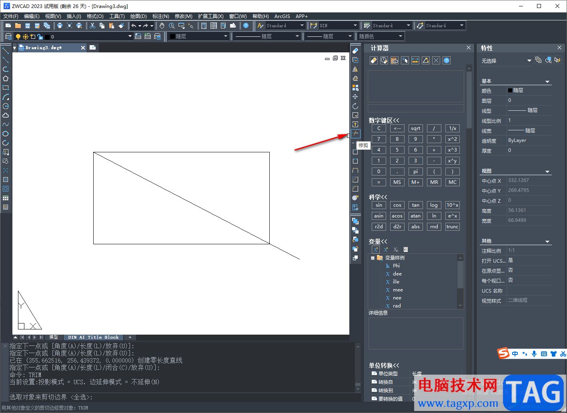
Task: Open the 修改(M) menu
Action: (x=184, y=16)
